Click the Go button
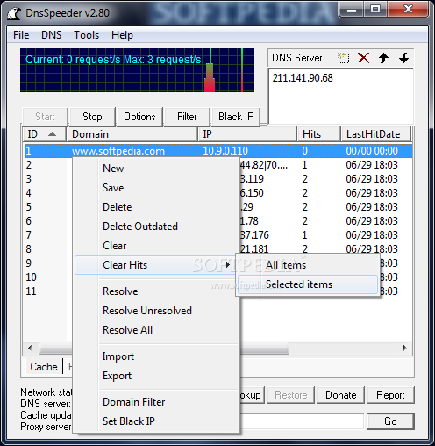435x446 pixels. coord(390,421)
